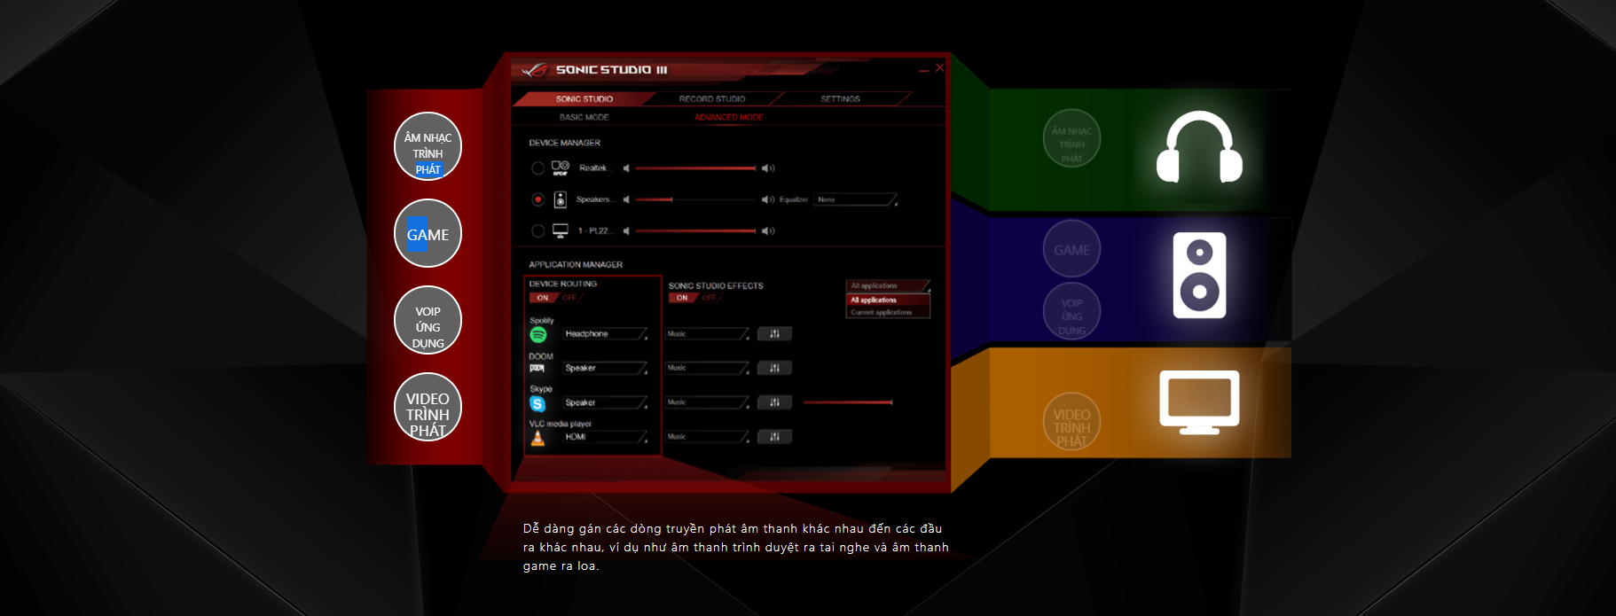Image resolution: width=1616 pixels, height=616 pixels.
Task: Turn off Sonic Studio Effects toggle
Action: coord(709,298)
